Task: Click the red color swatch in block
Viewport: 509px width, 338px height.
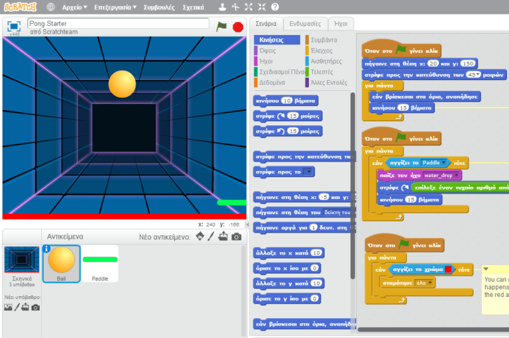Action: pyautogui.click(x=449, y=270)
